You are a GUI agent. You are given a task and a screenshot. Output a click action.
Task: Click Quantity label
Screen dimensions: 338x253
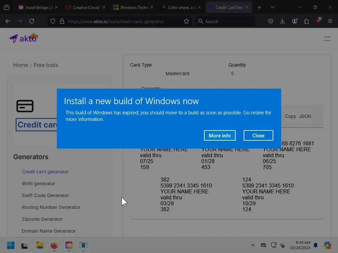tap(237, 65)
